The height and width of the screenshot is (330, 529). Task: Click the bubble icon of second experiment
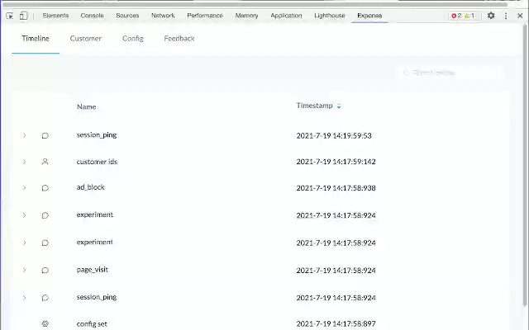click(x=45, y=243)
